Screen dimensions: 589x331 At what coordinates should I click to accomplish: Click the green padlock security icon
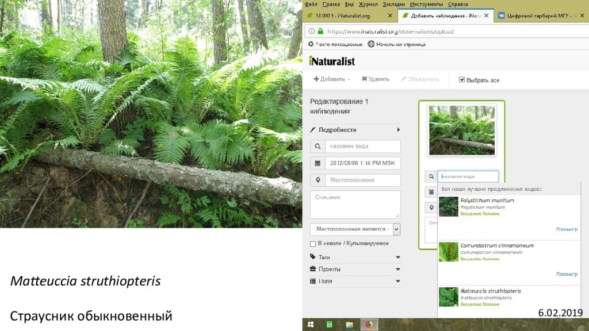(x=320, y=31)
